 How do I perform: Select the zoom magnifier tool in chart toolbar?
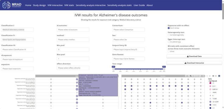click(190, 76)
